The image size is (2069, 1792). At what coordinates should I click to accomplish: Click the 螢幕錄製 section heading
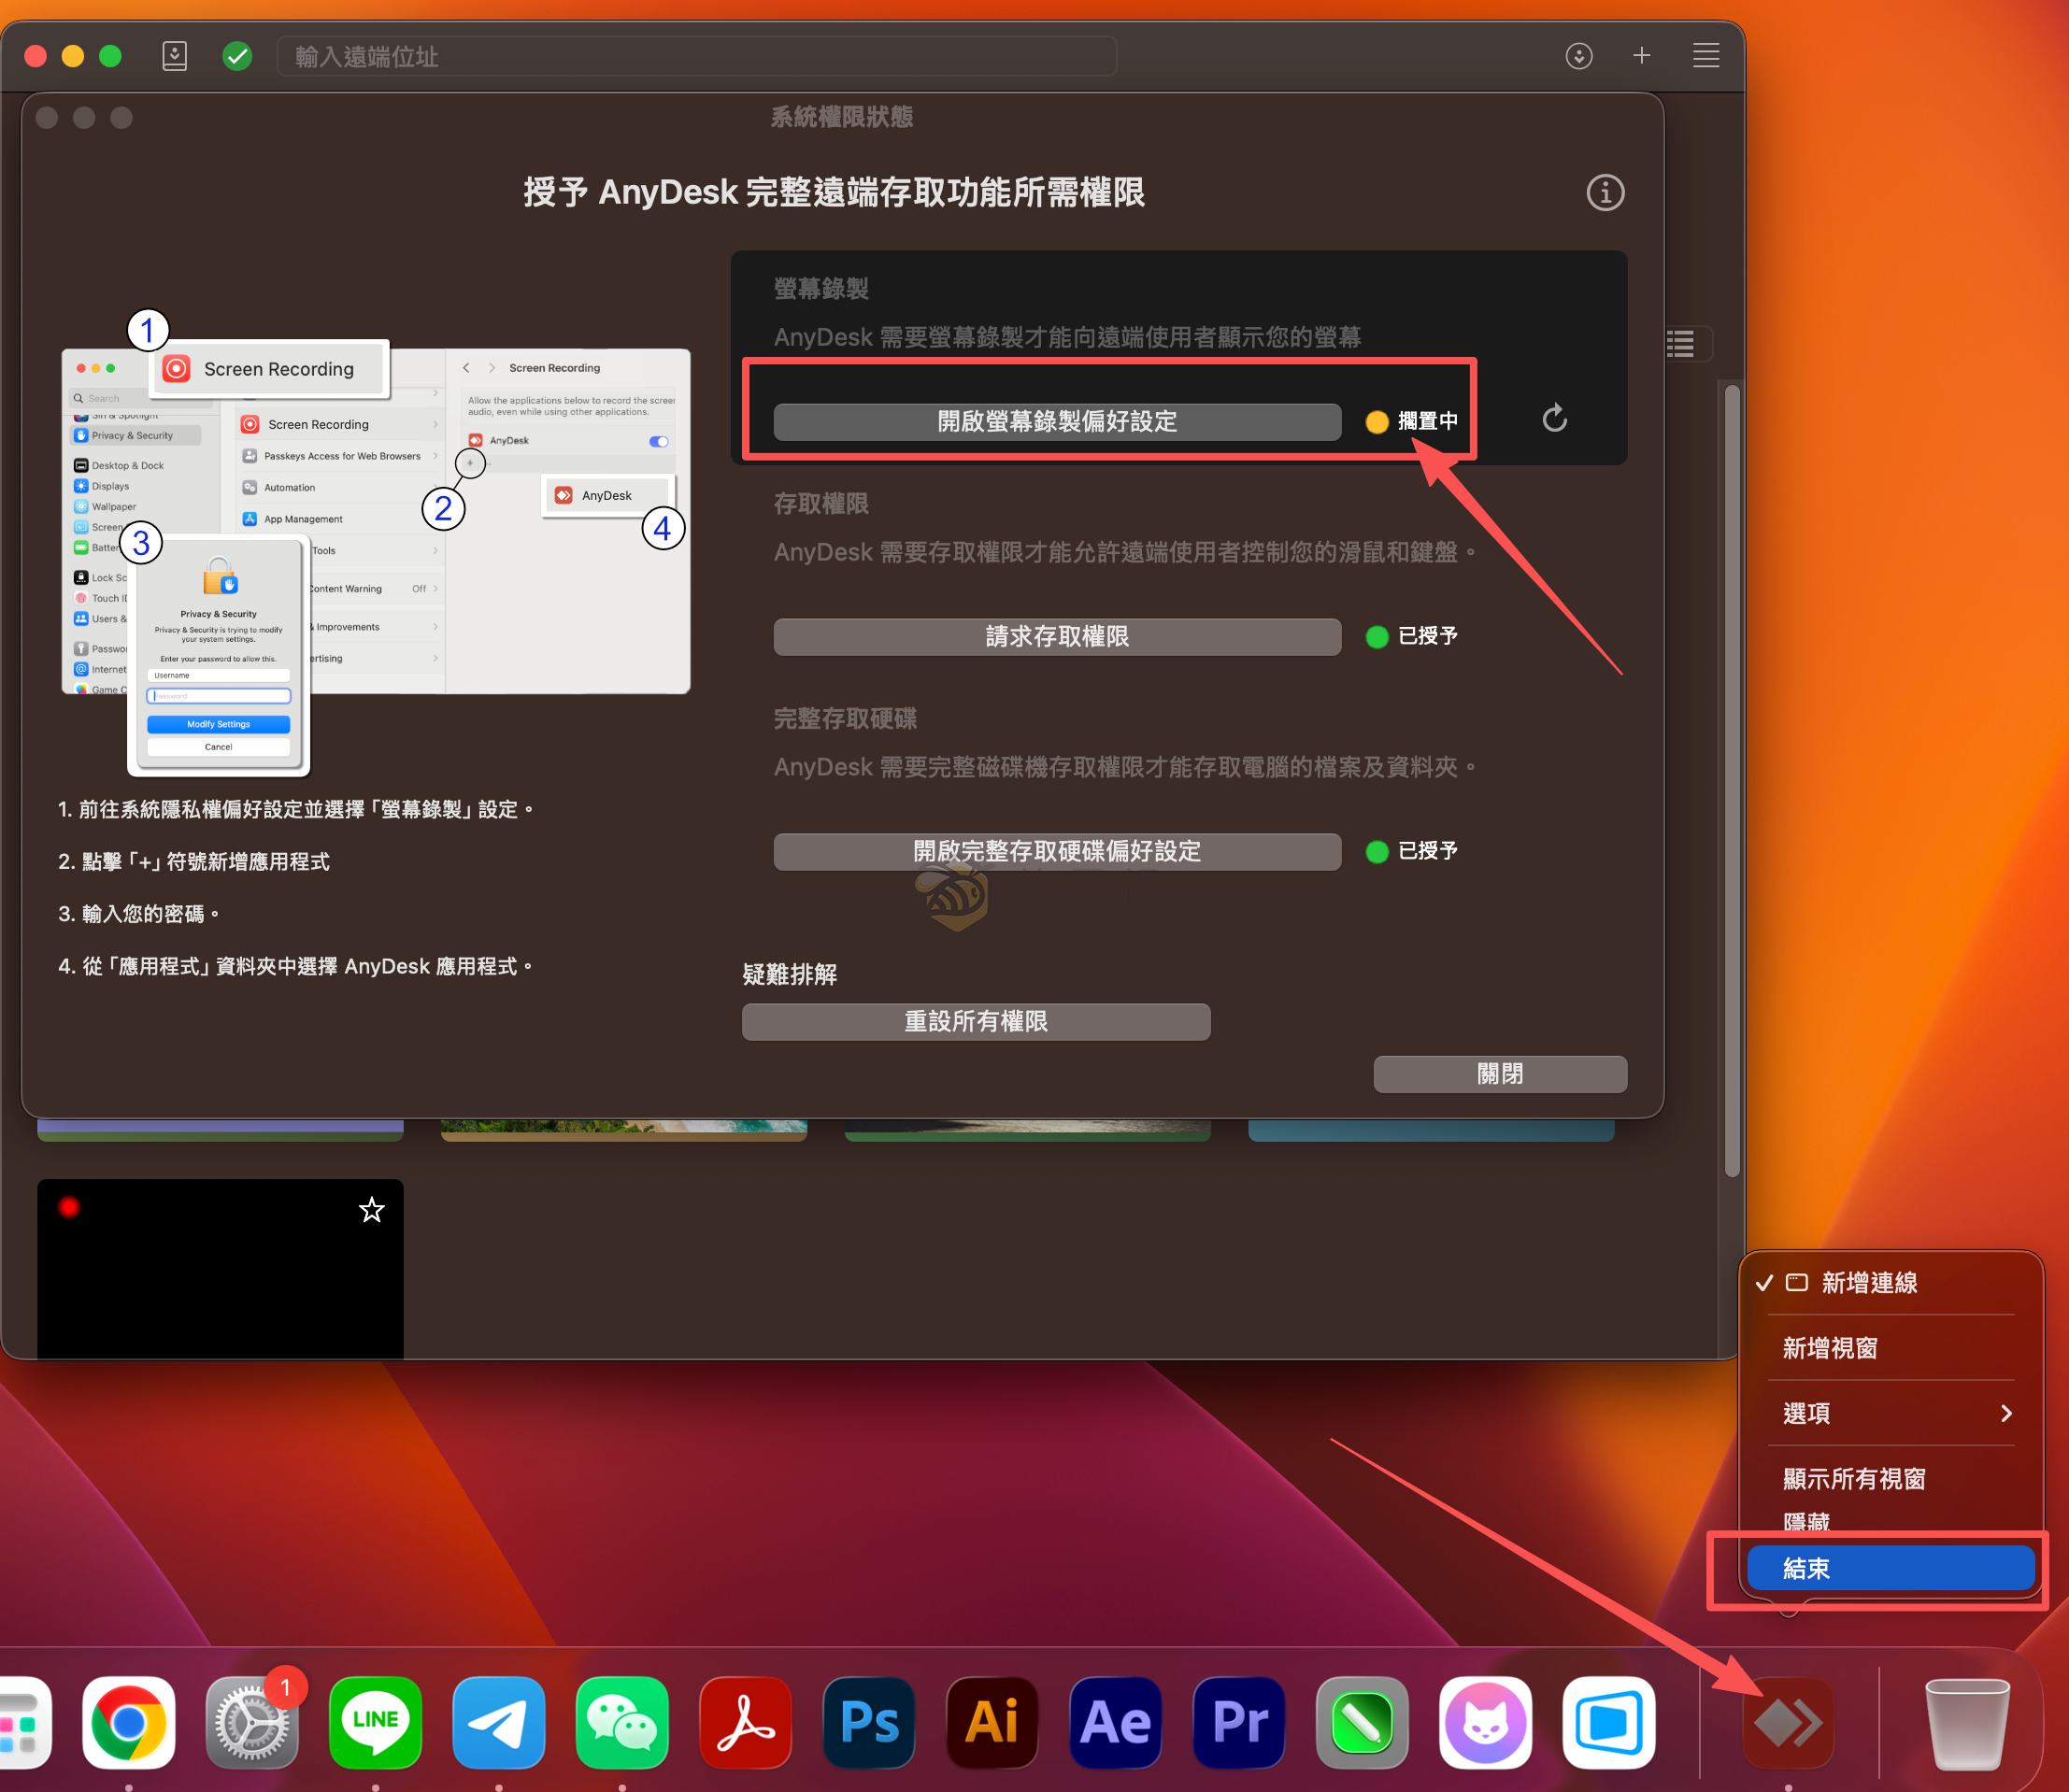coord(821,289)
